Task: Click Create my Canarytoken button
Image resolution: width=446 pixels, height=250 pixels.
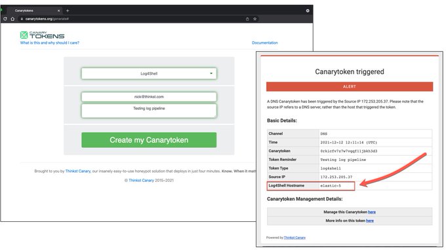Action: 149,140
